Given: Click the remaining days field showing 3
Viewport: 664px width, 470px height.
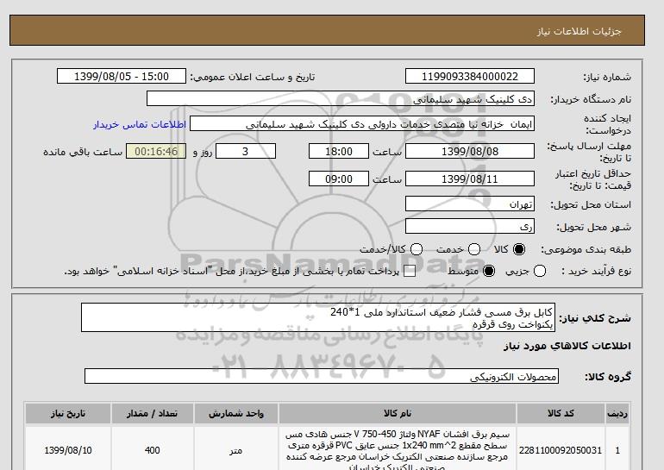Looking at the screenshot, I should 246,151.
